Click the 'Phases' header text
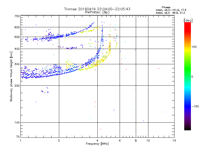This screenshot has height=153, width=205. pos(166,7)
